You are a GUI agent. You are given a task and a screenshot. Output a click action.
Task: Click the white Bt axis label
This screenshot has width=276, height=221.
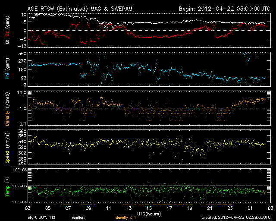click(x=7, y=41)
